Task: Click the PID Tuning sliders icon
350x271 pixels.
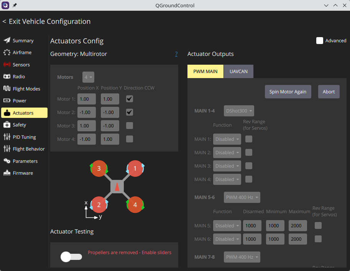Action: [7, 137]
